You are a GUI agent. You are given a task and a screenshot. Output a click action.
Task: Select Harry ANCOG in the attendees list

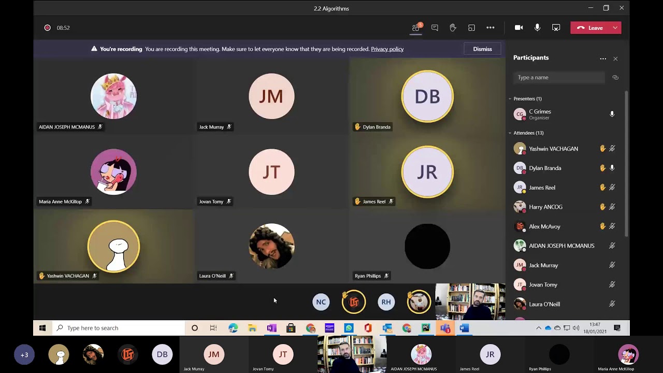click(565, 207)
